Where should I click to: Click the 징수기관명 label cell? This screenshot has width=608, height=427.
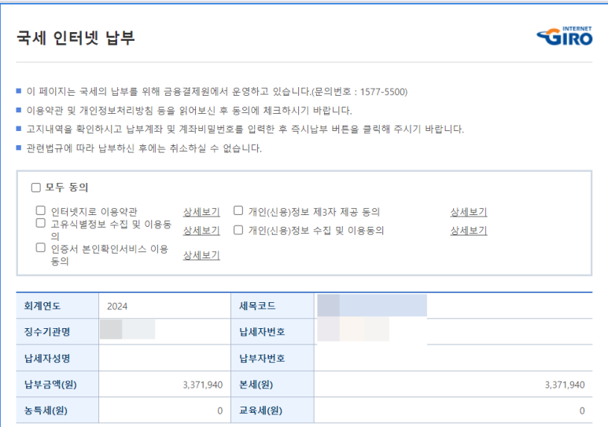pos(57,332)
